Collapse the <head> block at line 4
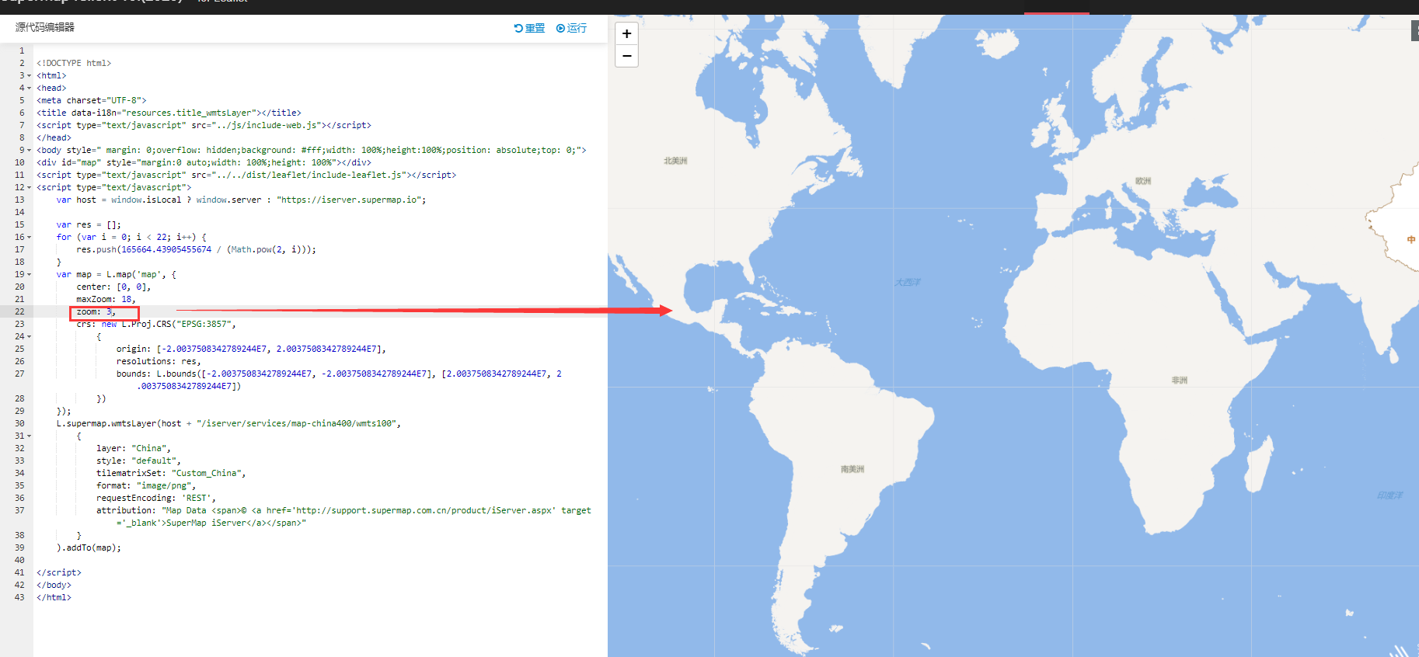This screenshot has width=1419, height=657. click(30, 88)
